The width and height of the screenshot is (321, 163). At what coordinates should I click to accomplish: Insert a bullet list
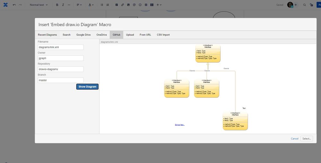pos(102,5)
